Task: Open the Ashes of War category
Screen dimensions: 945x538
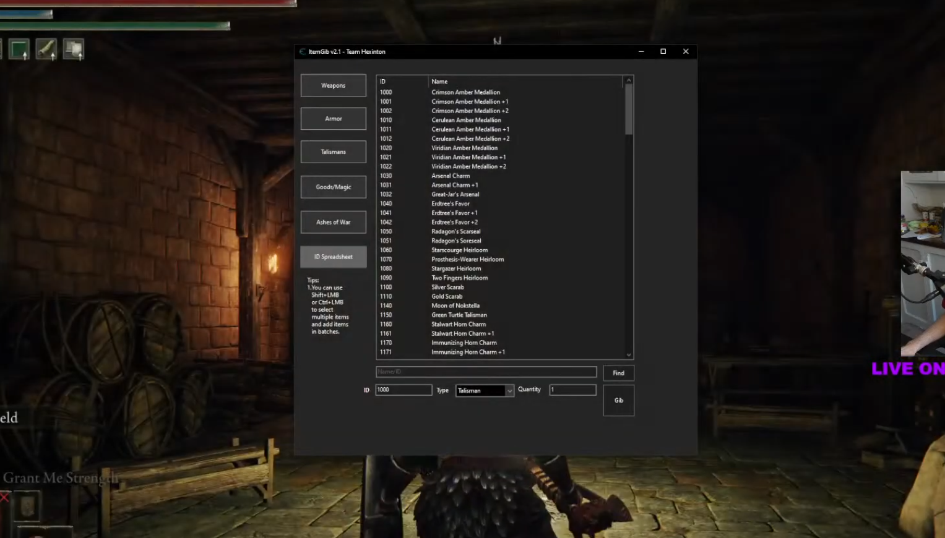Action: click(x=334, y=222)
